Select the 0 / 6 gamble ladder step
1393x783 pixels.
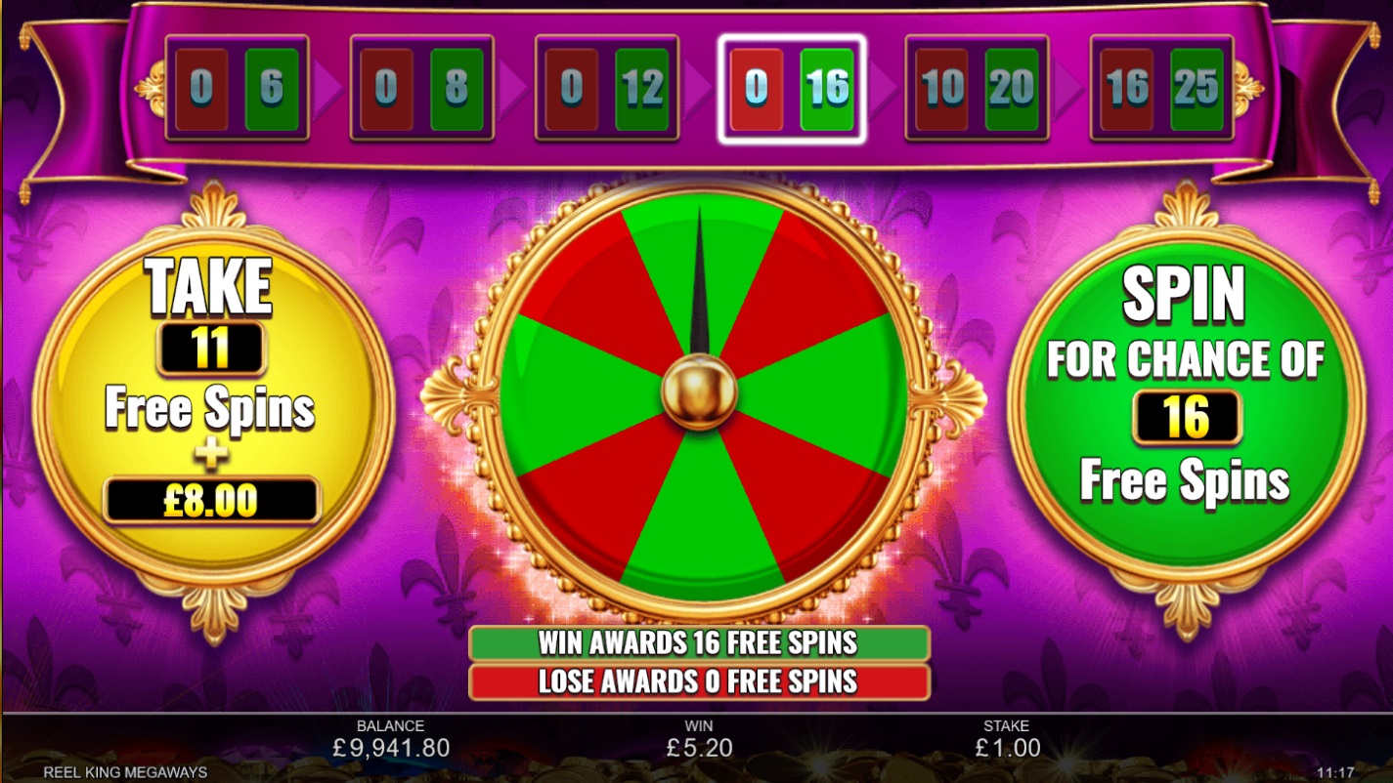pyautogui.click(x=237, y=89)
